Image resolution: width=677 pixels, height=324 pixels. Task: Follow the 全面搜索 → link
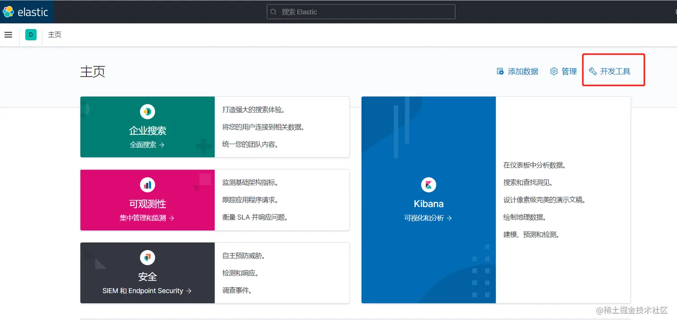coord(147,145)
